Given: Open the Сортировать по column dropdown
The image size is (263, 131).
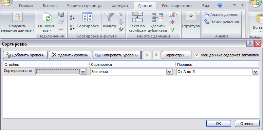Looking at the screenshot, I should pos(83,72).
